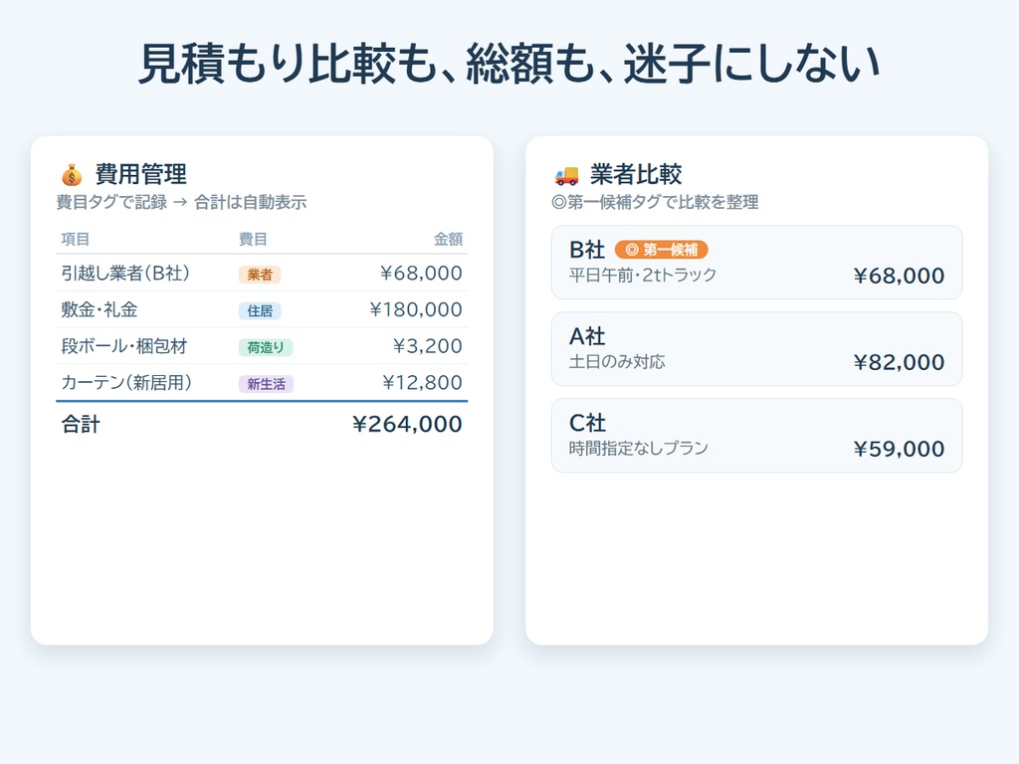Click the headline 見積もり比較も、総額も、迷子にしない
This screenshot has width=1019, height=764.
pyautogui.click(x=509, y=63)
